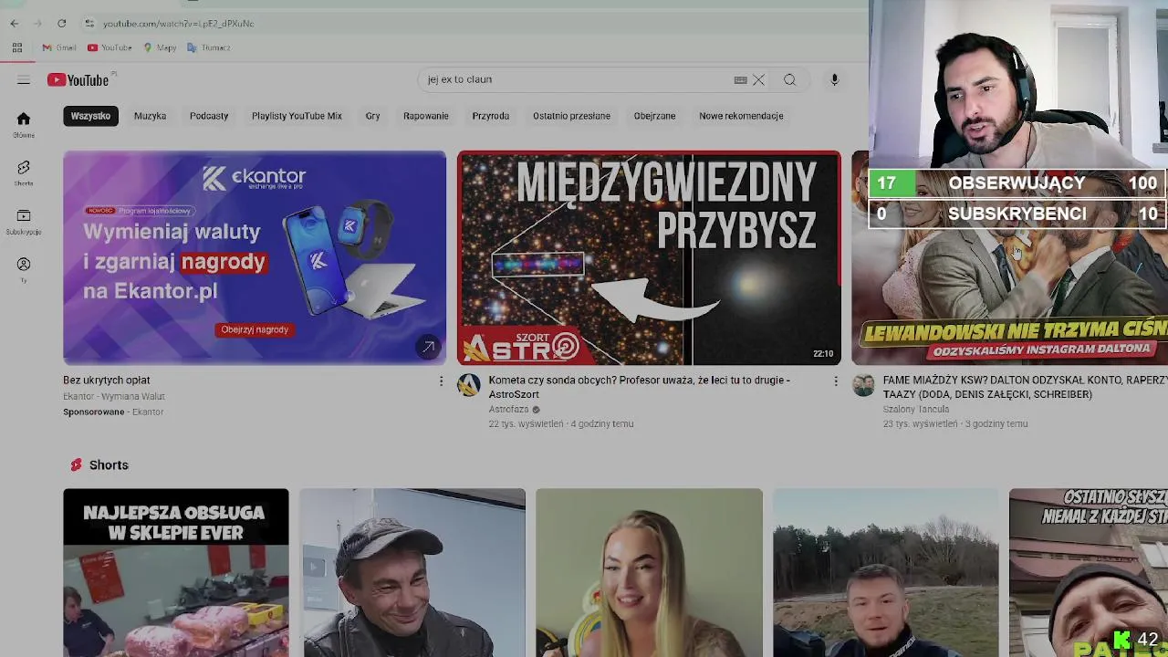Select the Muzyka filter chip
The width and height of the screenshot is (1168, 657).
coord(150,116)
